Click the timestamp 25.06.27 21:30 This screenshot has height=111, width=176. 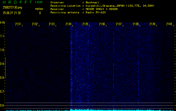pos(12,13)
